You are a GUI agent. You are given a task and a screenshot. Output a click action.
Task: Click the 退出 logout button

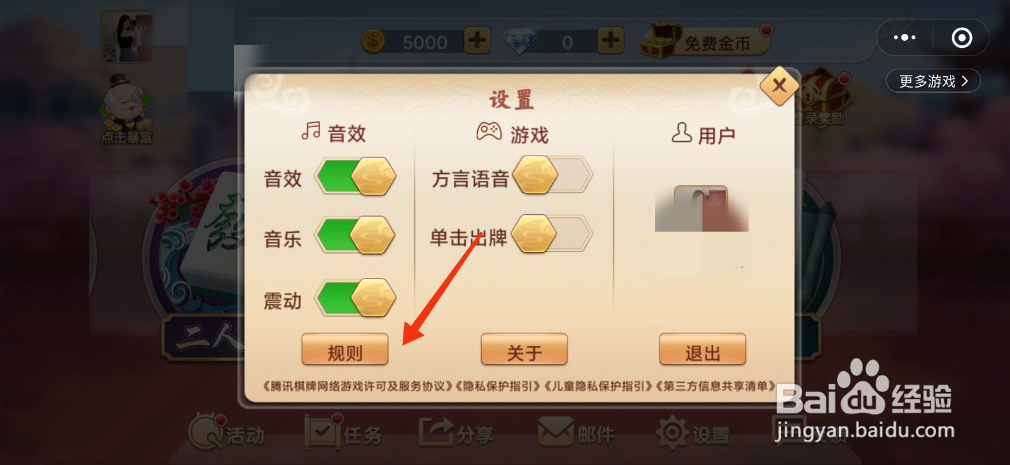click(703, 350)
